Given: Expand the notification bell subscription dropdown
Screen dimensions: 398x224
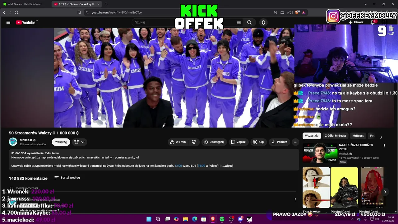Looking at the screenshot, I should [x=79, y=142].
